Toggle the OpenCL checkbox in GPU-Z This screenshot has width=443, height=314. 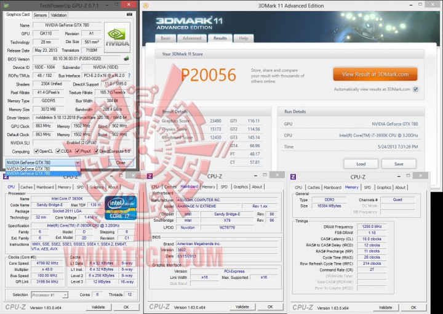coord(36,151)
